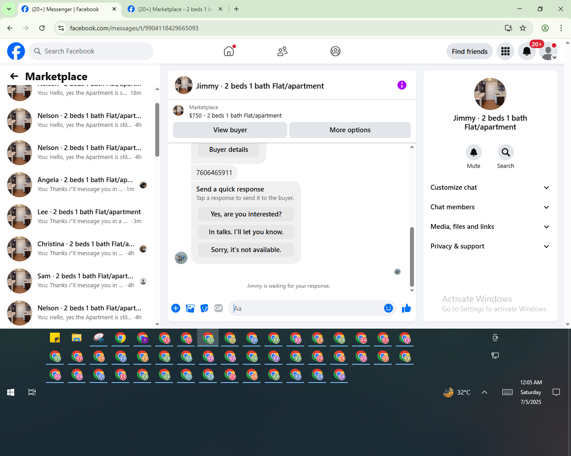Open conversation information purple icon
The image size is (571, 456).
[402, 85]
